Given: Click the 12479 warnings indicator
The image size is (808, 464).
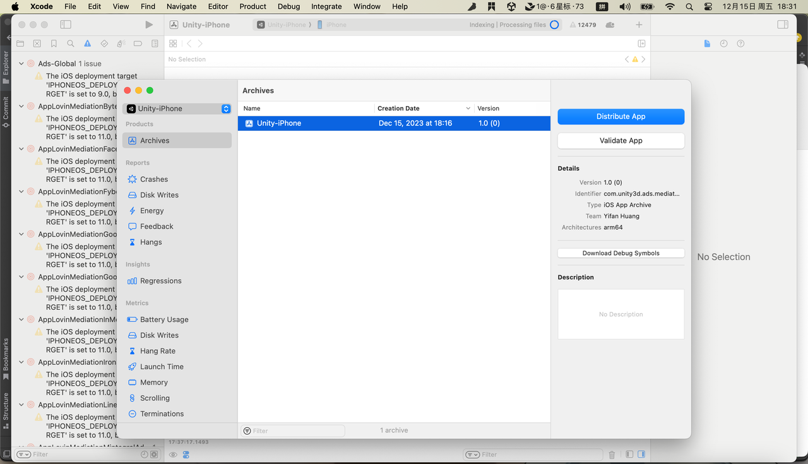Looking at the screenshot, I should [x=583, y=25].
